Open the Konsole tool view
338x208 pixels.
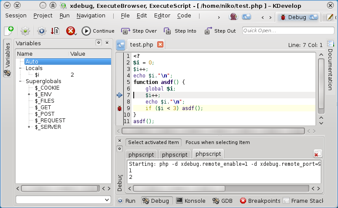coord(191,201)
